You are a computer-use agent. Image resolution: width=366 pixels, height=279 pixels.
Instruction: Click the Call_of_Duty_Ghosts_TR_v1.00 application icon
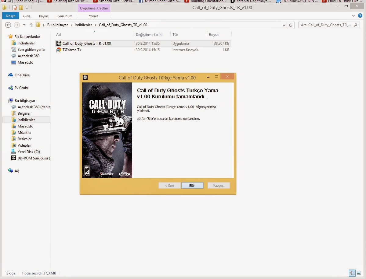pos(59,43)
